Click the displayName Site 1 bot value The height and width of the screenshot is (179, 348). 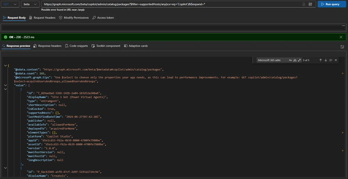[79, 97]
